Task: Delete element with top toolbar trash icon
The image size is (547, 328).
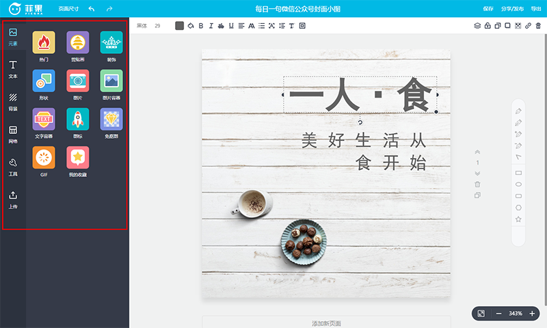Action: tap(538, 26)
